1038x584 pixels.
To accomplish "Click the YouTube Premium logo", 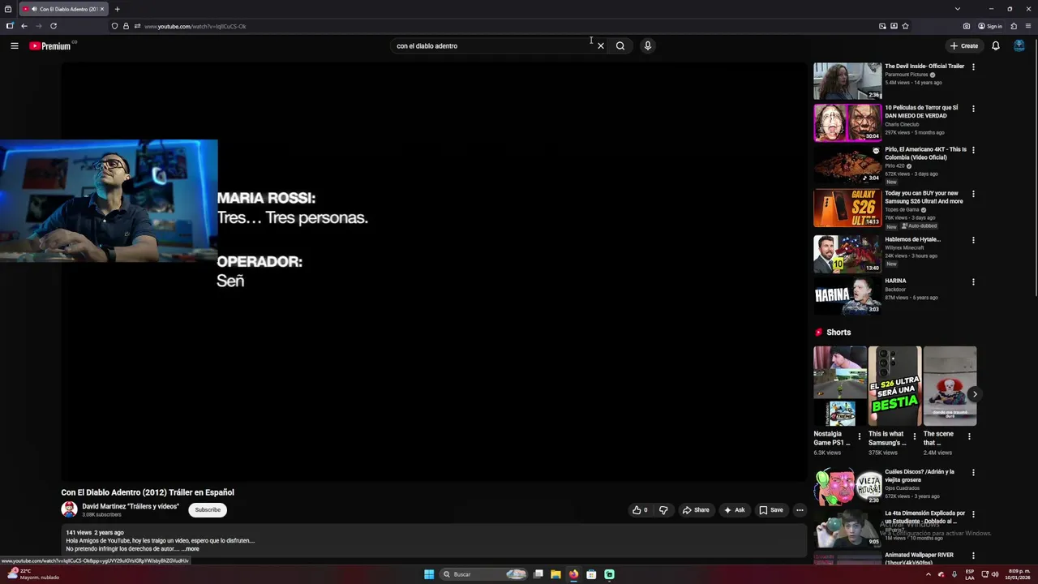I will click(x=50, y=46).
